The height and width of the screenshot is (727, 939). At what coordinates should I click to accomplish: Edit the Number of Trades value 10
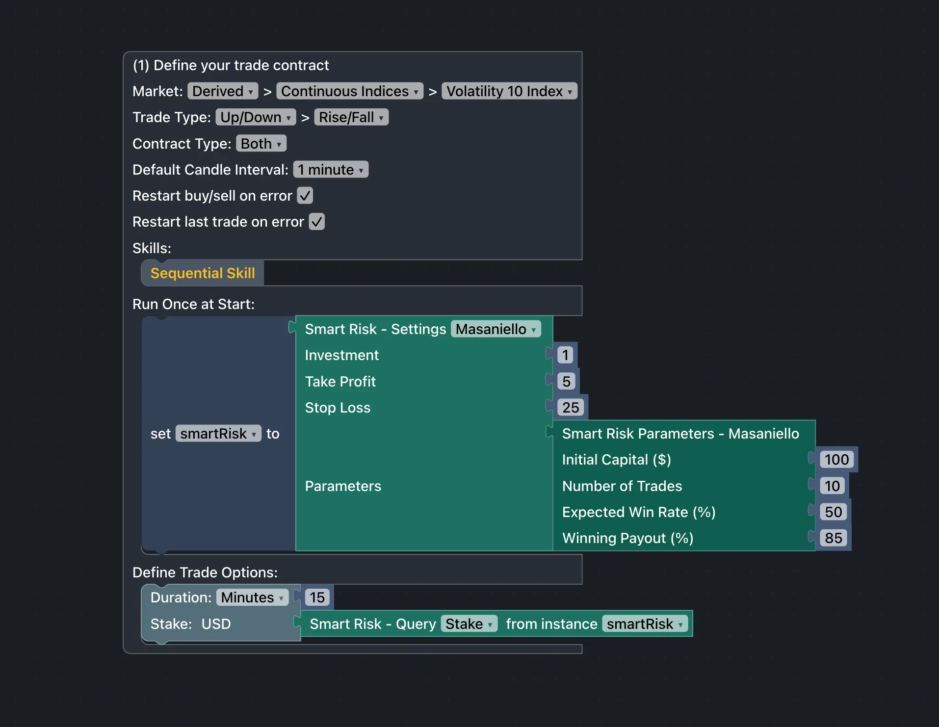(832, 486)
